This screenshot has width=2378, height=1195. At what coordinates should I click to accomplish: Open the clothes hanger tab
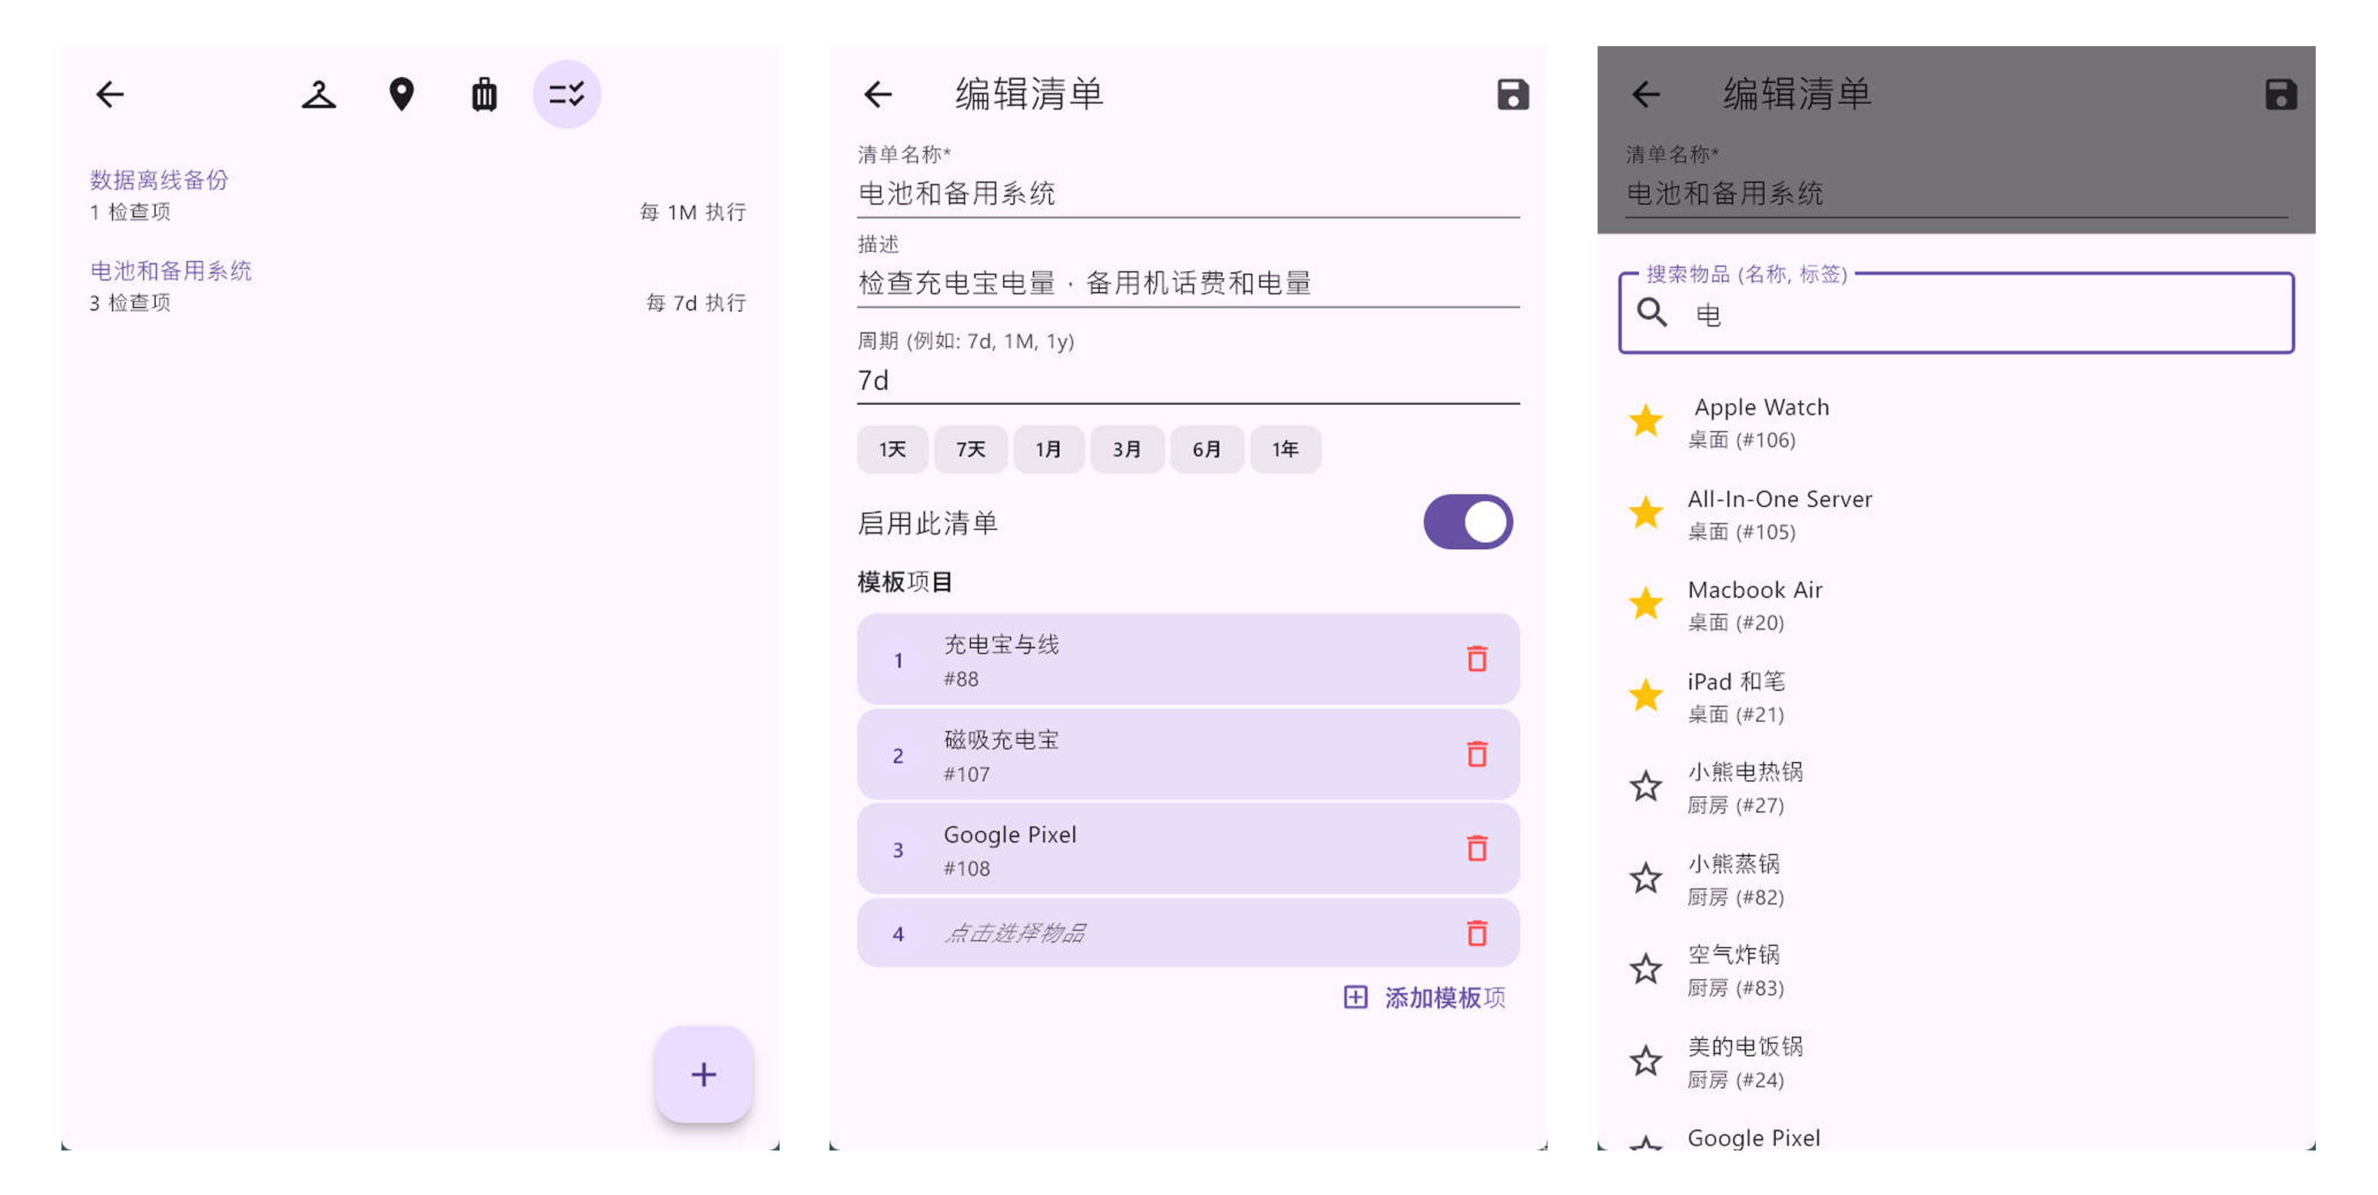[319, 94]
